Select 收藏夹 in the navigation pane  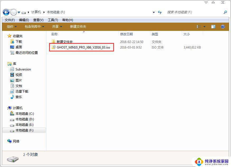pyautogui.click(x=18, y=36)
